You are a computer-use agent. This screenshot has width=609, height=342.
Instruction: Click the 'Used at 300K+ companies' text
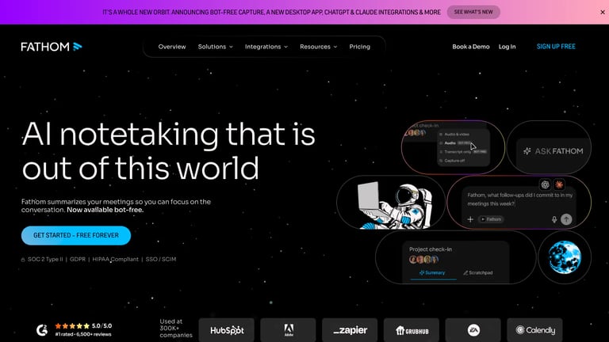point(176,328)
